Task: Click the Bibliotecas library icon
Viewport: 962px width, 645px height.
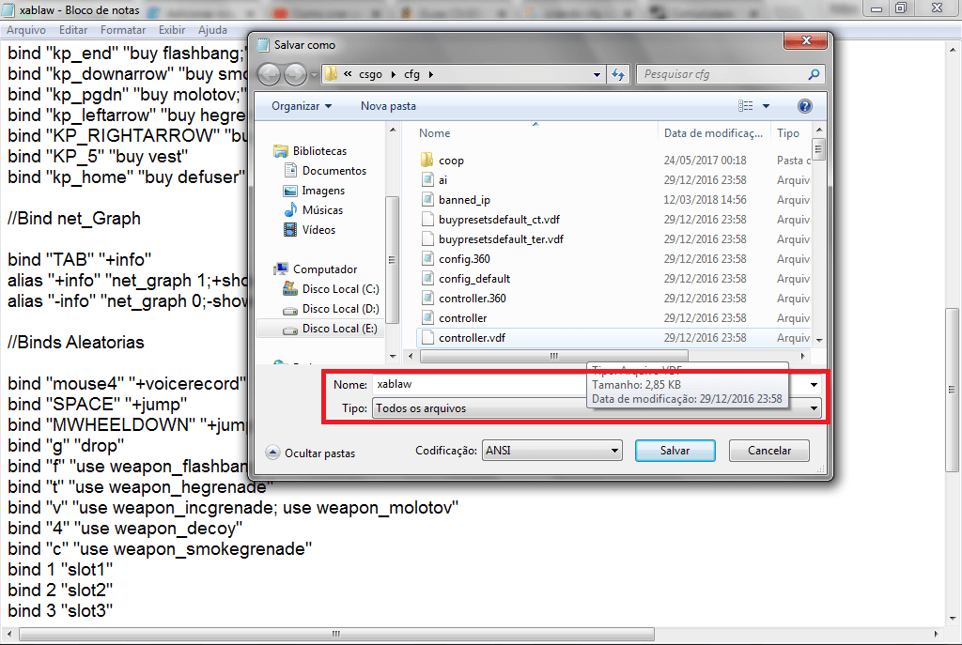Action: coord(280,151)
